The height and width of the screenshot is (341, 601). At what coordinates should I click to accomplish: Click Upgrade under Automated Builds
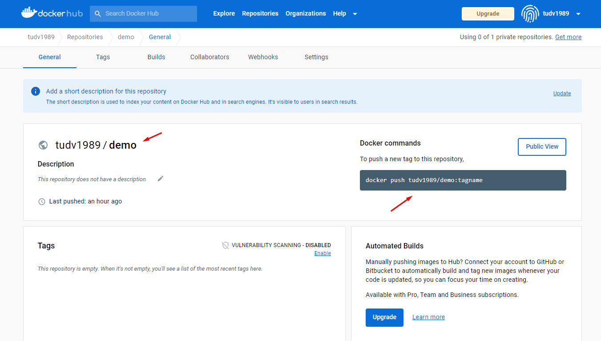[384, 317]
